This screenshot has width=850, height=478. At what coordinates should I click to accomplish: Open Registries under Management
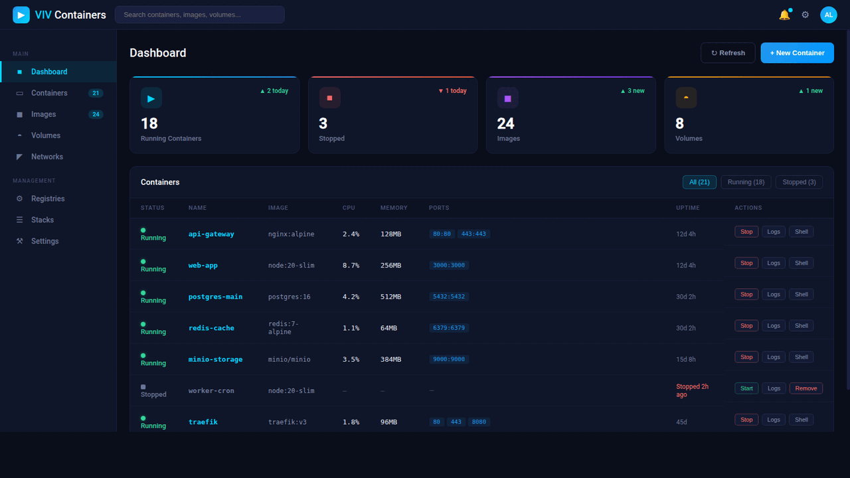click(x=48, y=199)
